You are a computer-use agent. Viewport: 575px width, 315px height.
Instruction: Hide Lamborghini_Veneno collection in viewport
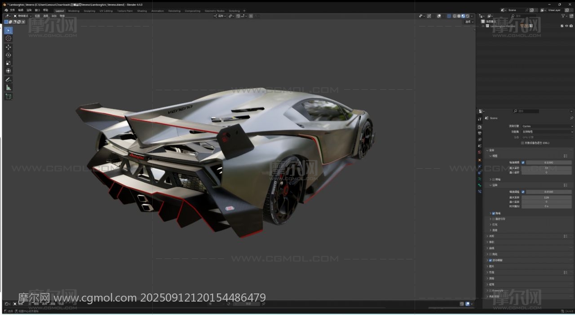(566, 26)
